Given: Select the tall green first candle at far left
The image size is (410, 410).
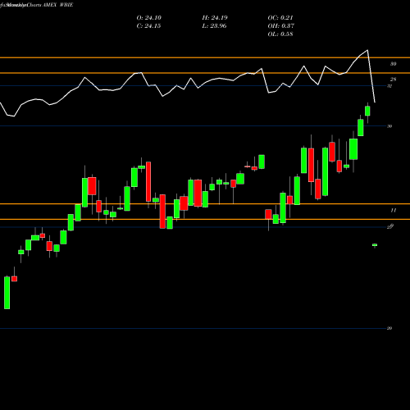Looking at the screenshot, I should (x=7, y=293).
